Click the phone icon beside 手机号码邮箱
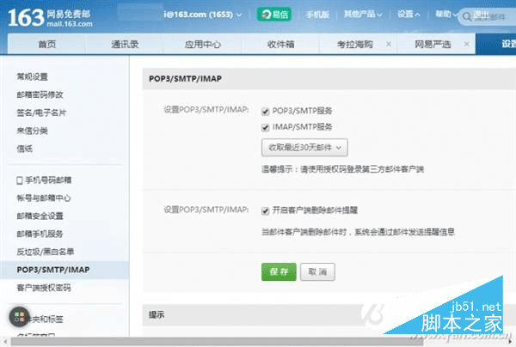This screenshot has height=347, width=516. coord(20,180)
